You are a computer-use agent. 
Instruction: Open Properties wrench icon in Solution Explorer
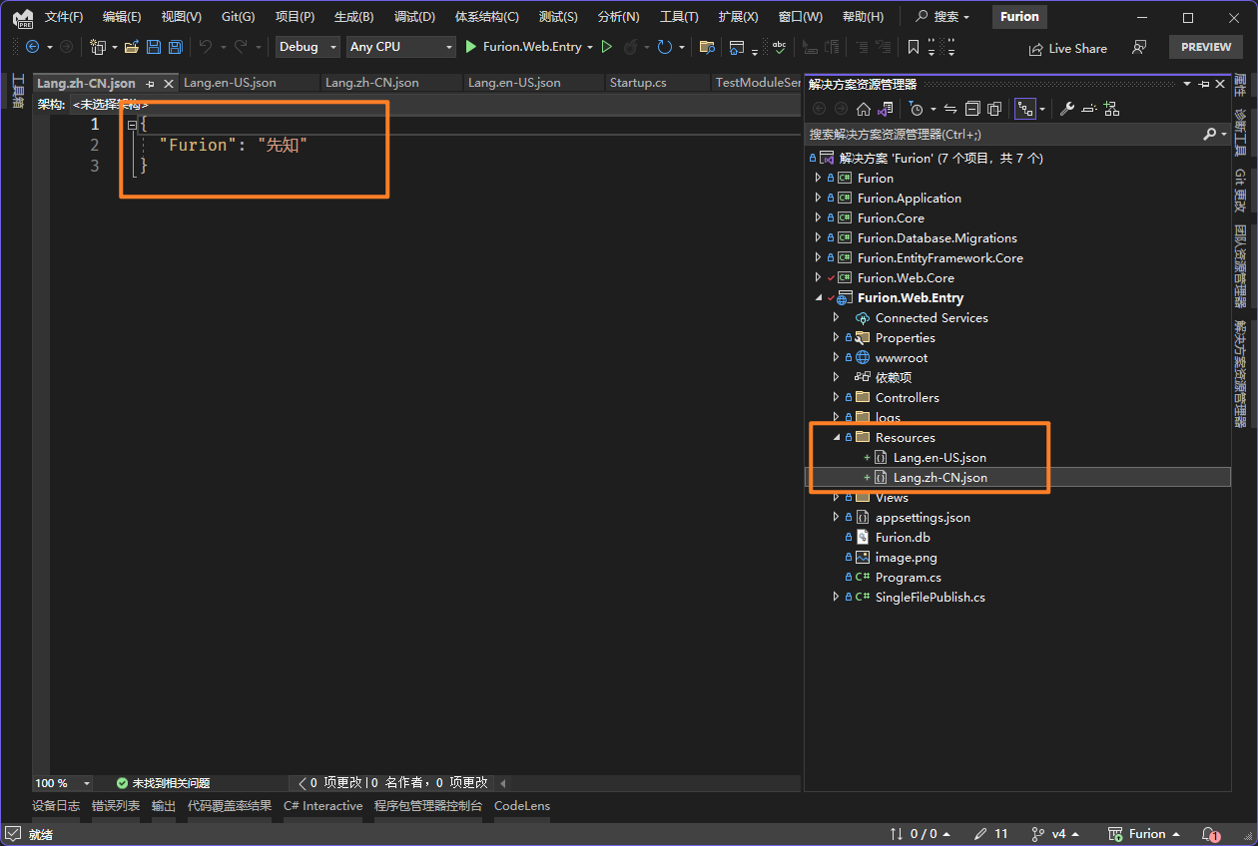[x=1066, y=109]
